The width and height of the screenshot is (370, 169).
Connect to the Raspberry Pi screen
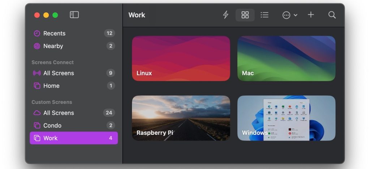pos(181,118)
